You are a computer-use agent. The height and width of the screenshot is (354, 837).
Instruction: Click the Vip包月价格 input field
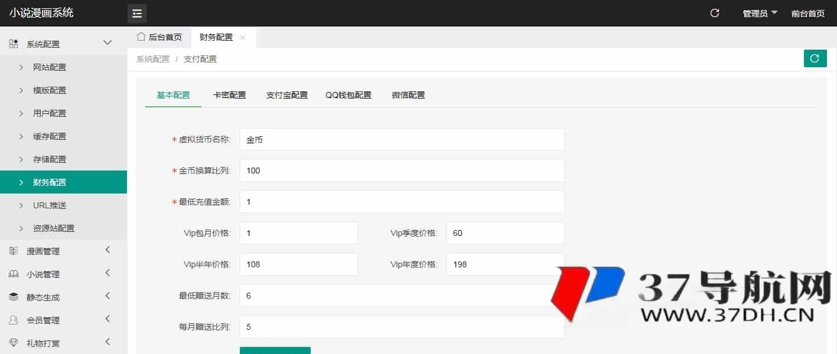pos(298,232)
